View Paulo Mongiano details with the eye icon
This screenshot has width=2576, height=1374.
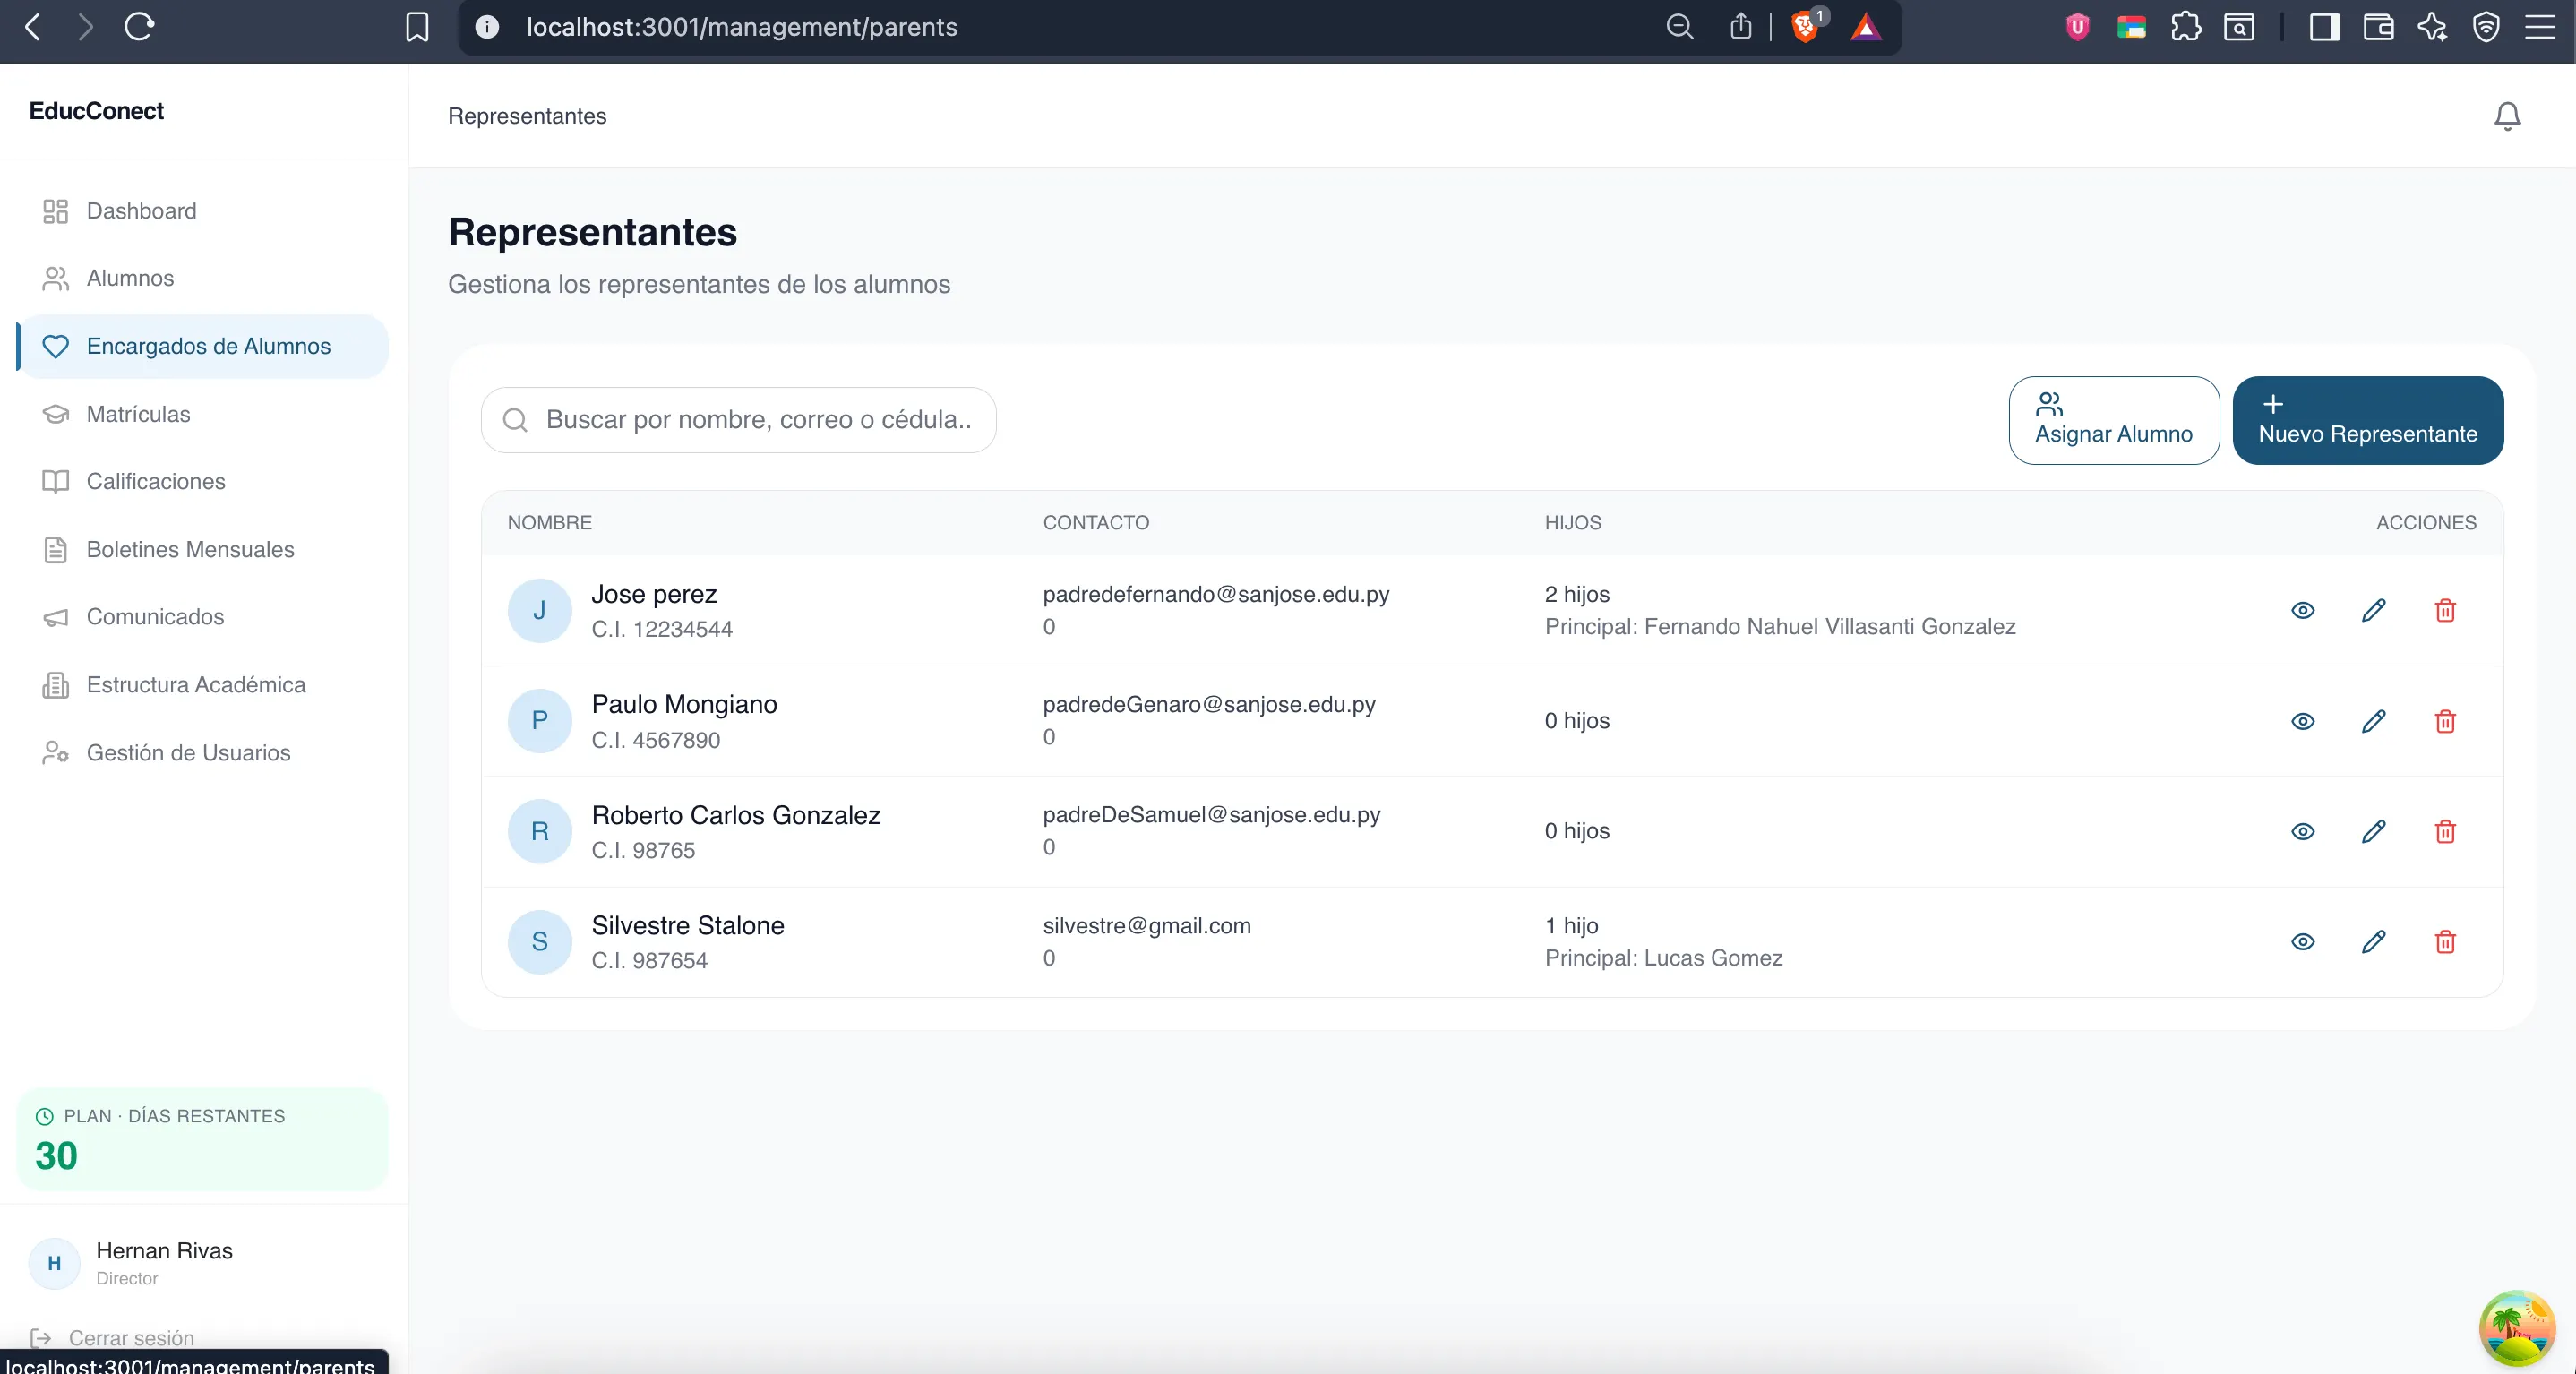[x=2302, y=721]
